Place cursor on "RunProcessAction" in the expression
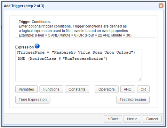The width and height of the screenshot is (167, 128). point(84,59)
